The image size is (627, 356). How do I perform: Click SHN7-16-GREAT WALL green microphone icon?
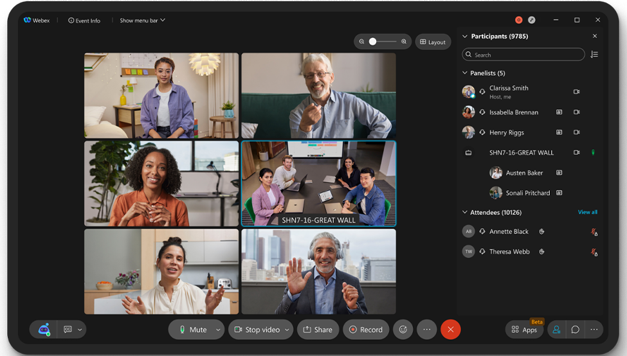click(x=593, y=152)
